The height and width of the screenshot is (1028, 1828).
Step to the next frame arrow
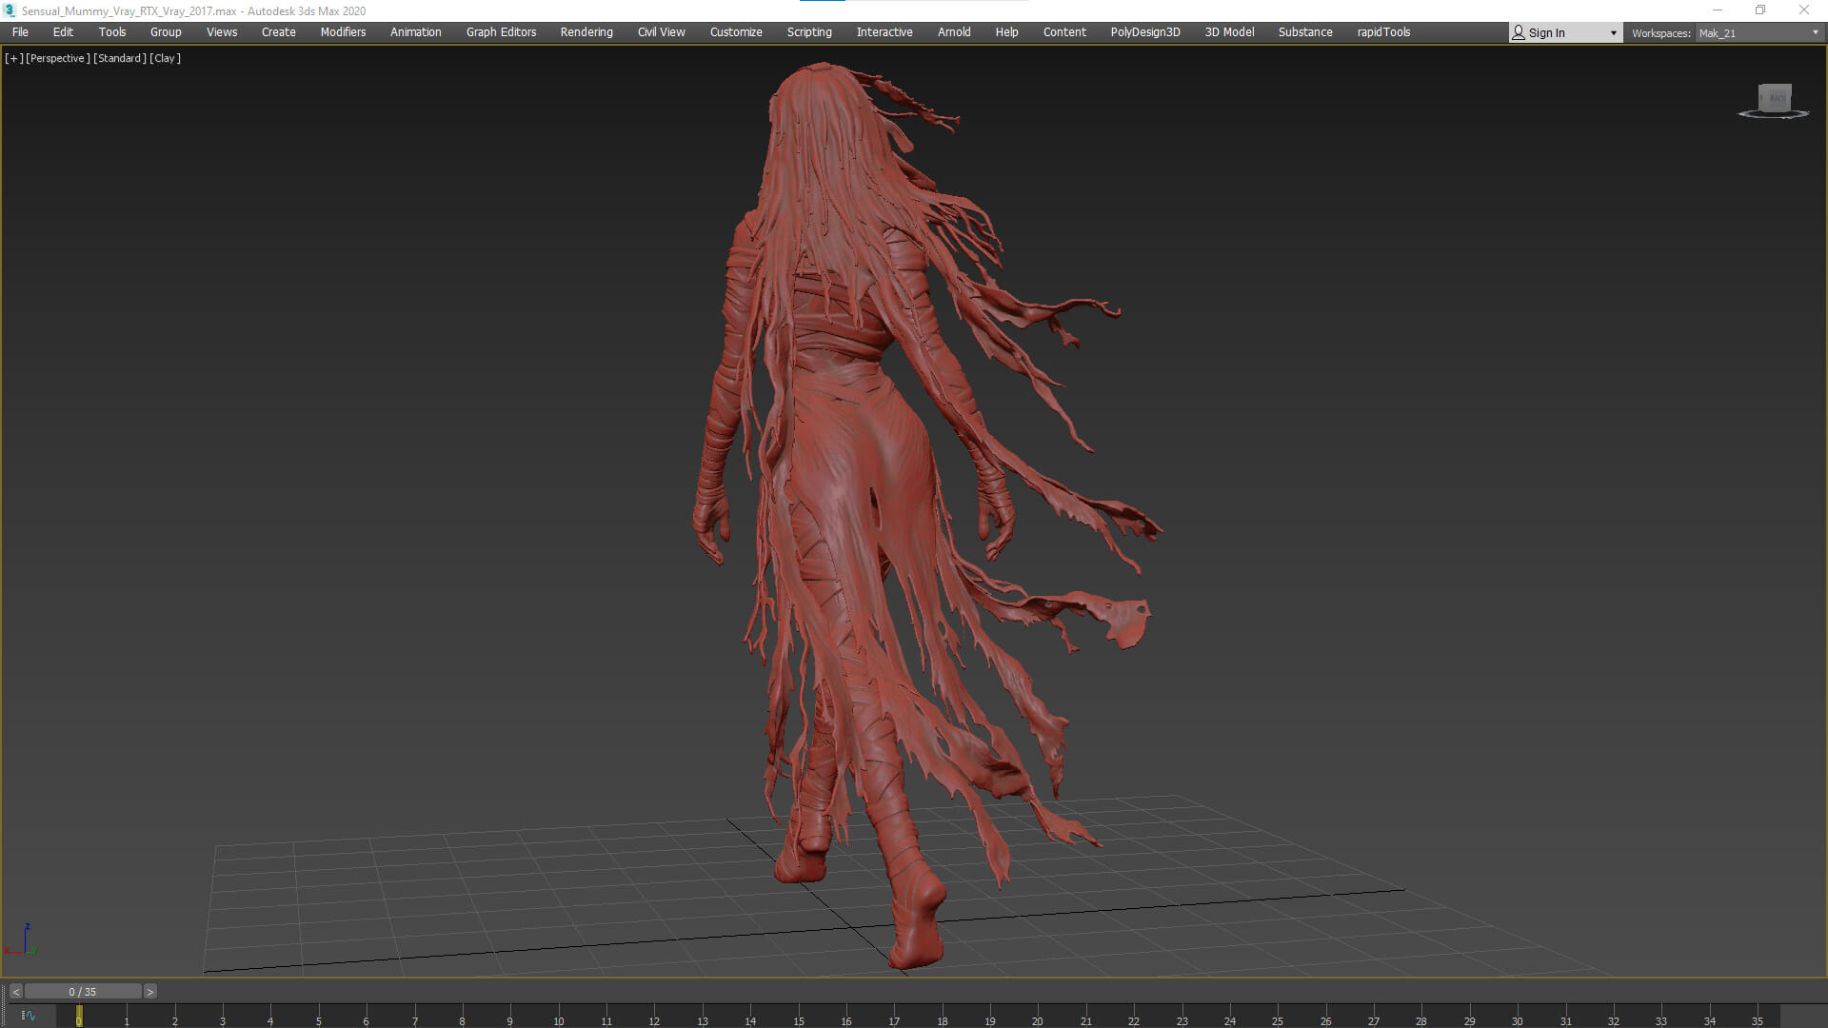pos(149,992)
